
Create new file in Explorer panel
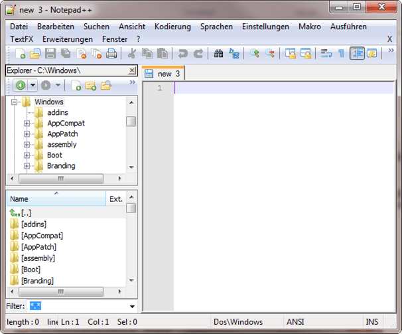pyautogui.click(x=76, y=85)
